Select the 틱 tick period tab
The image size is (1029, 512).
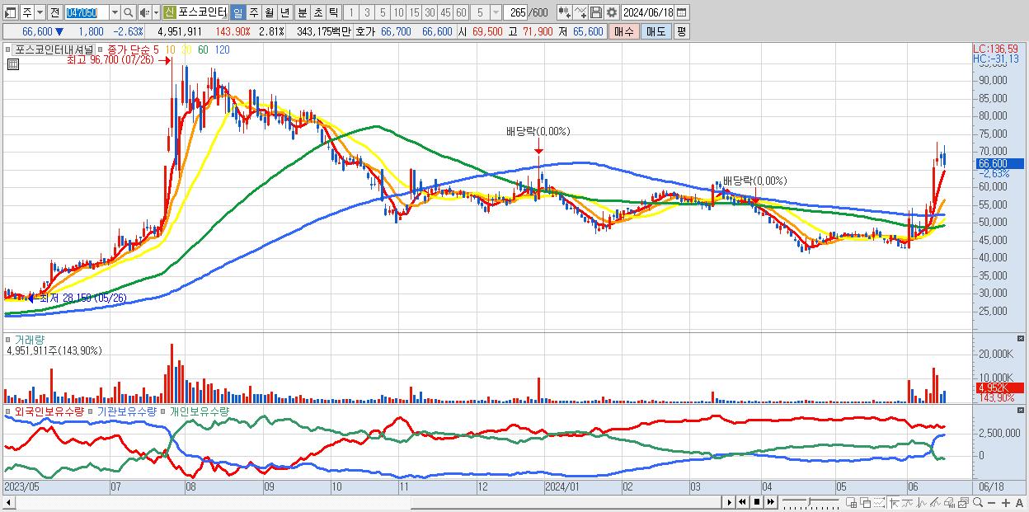333,12
